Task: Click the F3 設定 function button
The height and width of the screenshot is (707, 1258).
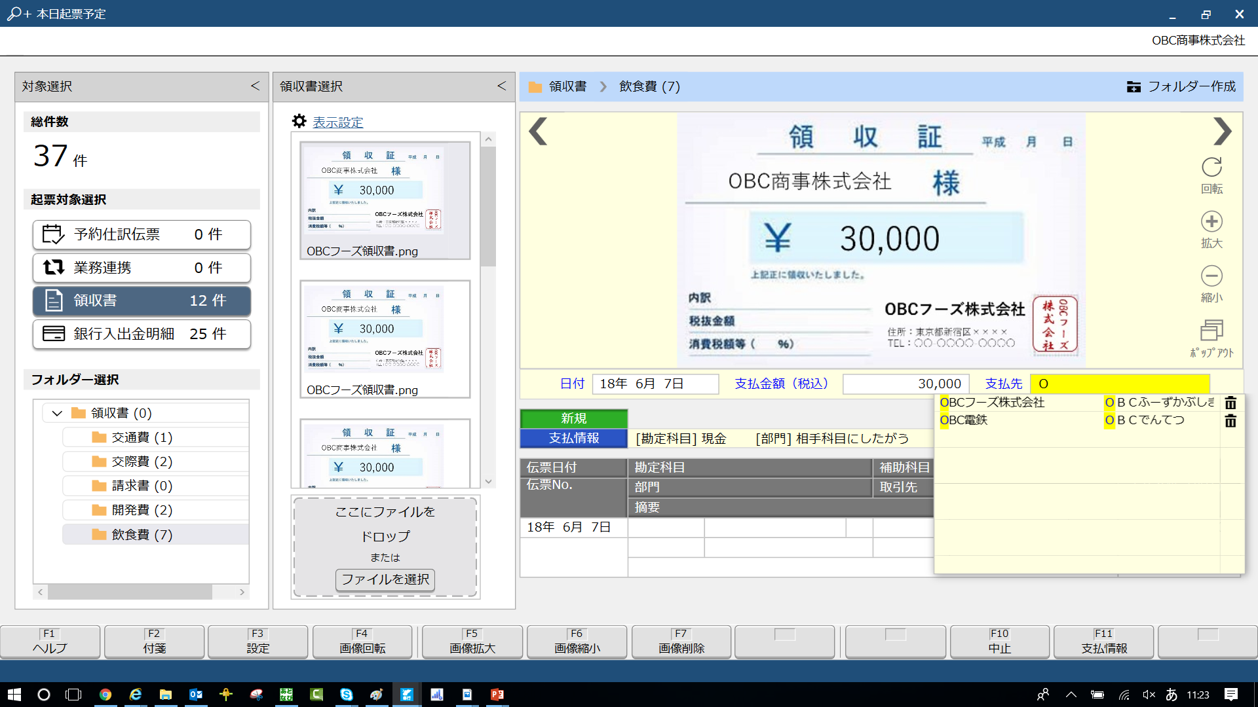Action: tap(257, 642)
